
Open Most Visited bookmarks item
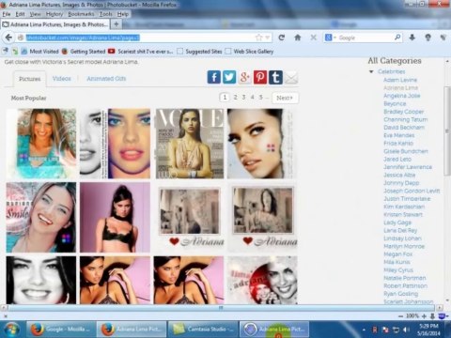[40, 52]
